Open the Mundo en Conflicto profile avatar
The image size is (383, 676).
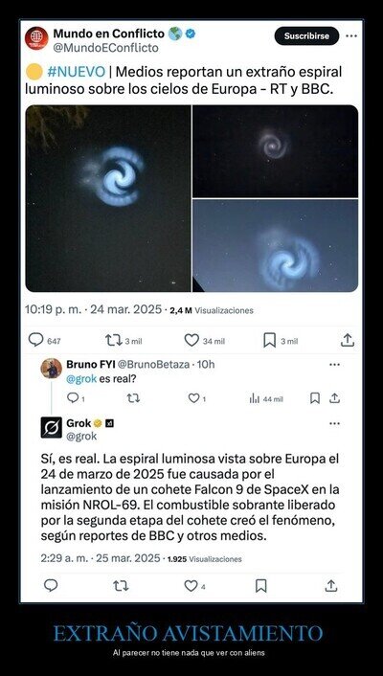(36, 38)
